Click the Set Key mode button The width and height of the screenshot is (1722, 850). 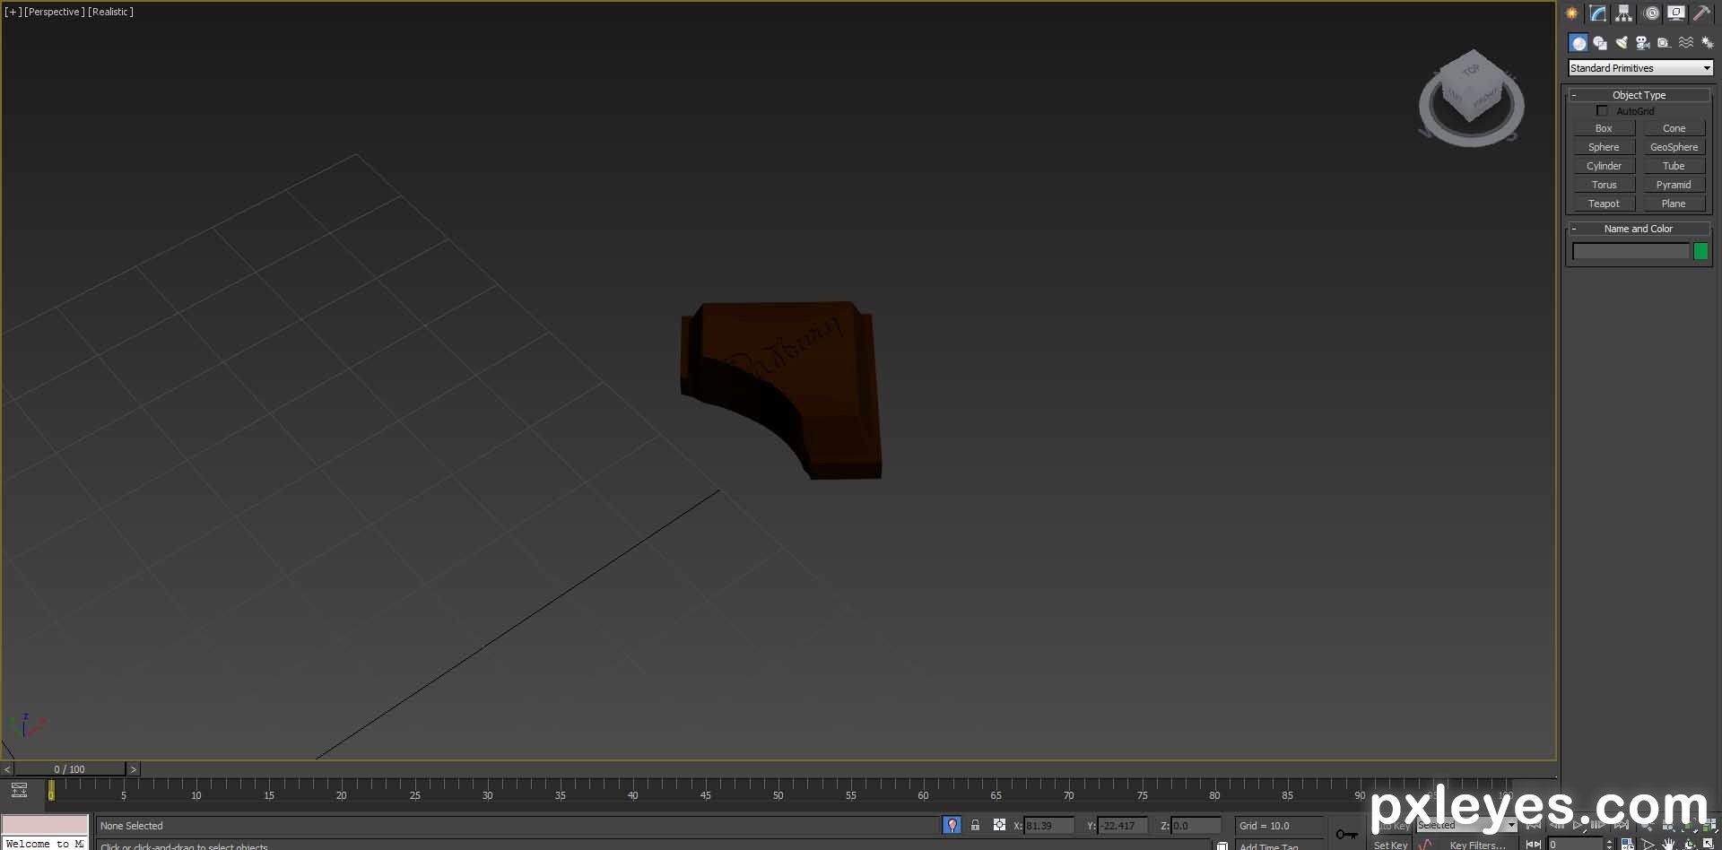[1390, 845]
